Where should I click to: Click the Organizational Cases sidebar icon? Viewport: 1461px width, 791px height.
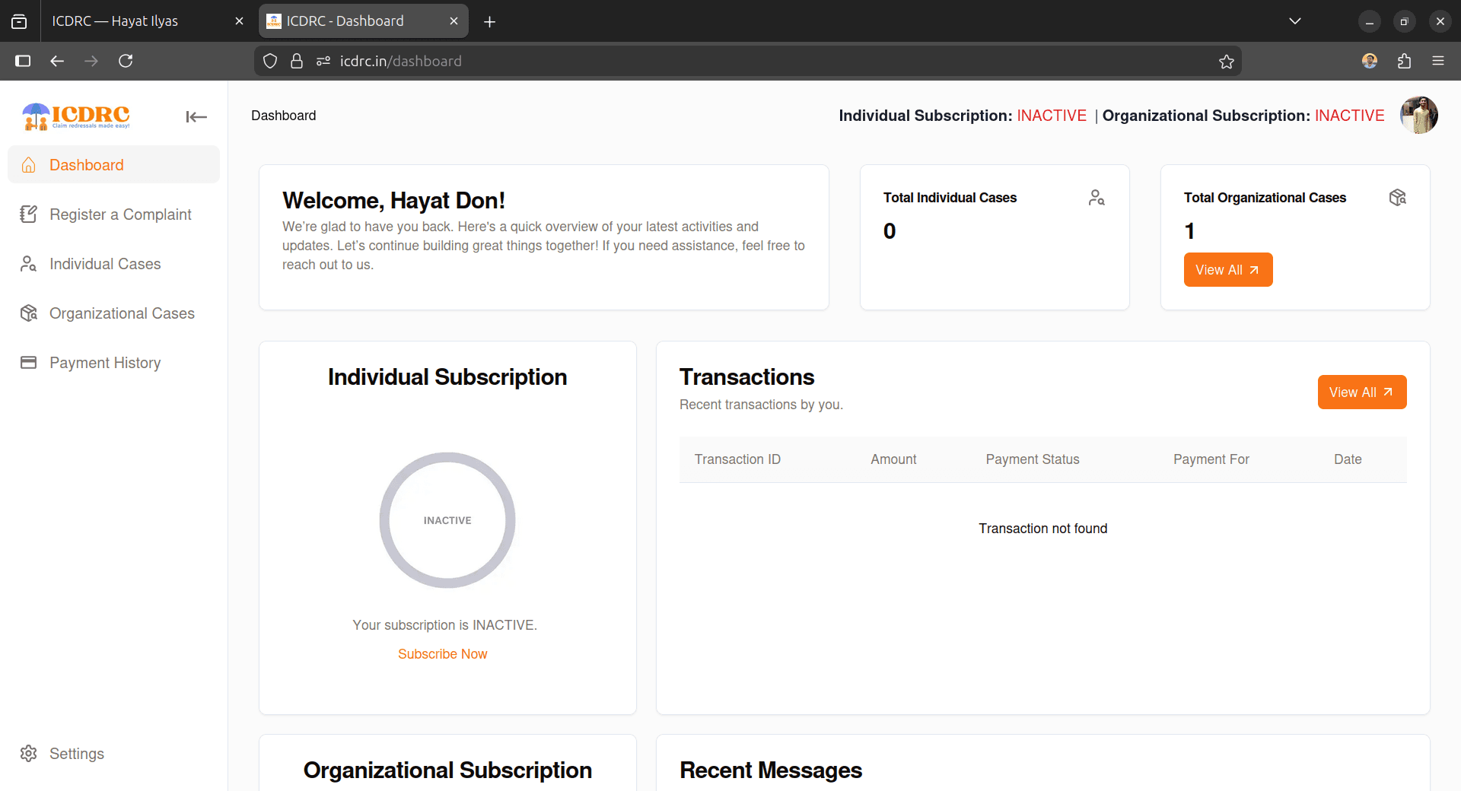pos(29,313)
